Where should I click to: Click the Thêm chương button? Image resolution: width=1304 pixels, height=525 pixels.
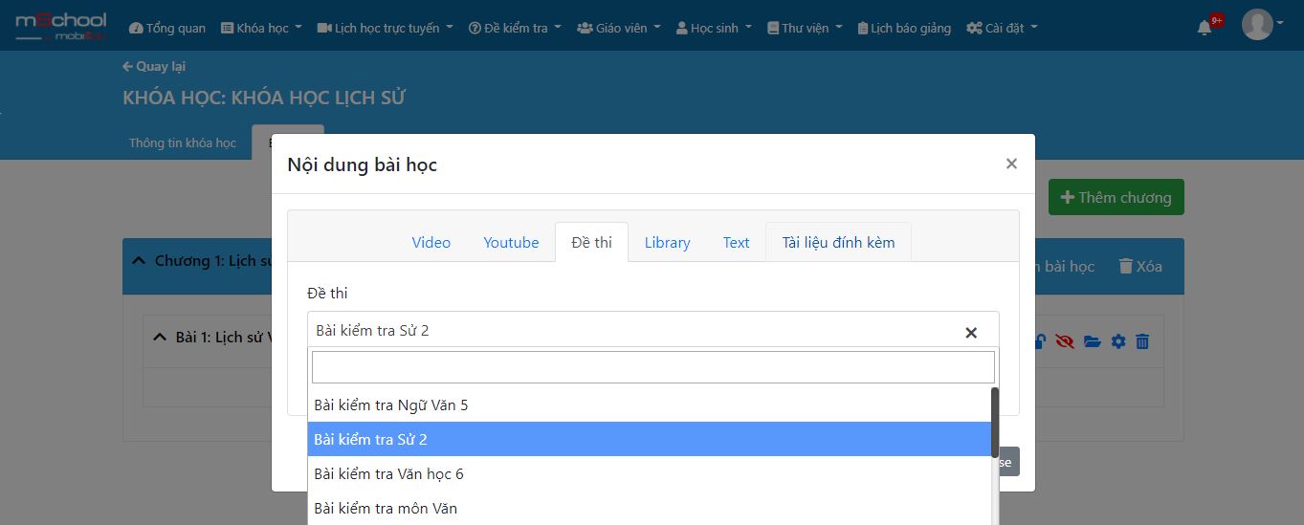pyautogui.click(x=1116, y=197)
